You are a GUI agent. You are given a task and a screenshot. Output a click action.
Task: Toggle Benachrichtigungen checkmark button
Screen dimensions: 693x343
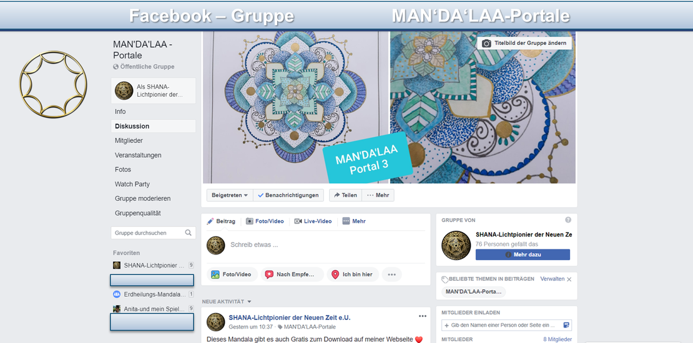point(288,195)
